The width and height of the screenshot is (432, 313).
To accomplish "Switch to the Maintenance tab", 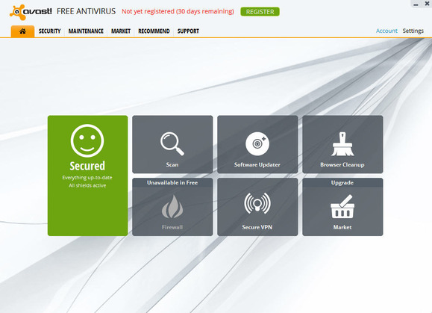I will [x=86, y=31].
